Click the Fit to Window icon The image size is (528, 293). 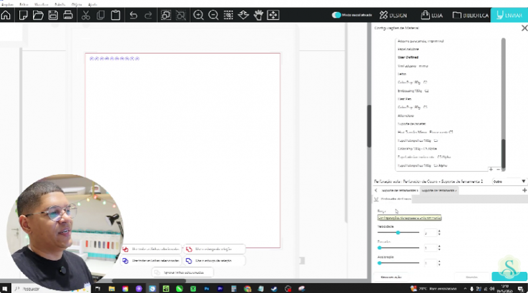(273, 15)
